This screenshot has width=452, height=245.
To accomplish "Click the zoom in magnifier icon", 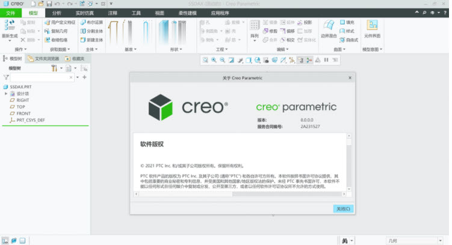I will tap(214, 60).
